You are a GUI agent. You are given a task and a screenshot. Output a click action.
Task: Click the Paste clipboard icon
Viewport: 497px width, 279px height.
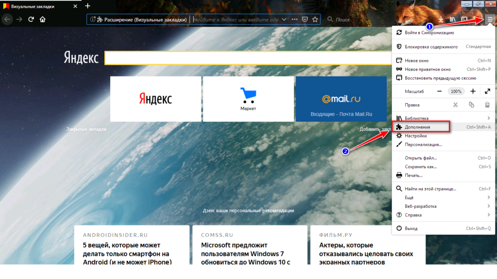[487, 105]
